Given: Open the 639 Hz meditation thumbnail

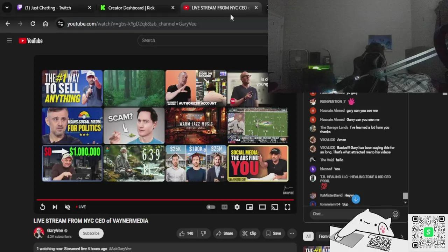Looking at the screenshot, I should tap(134, 163).
